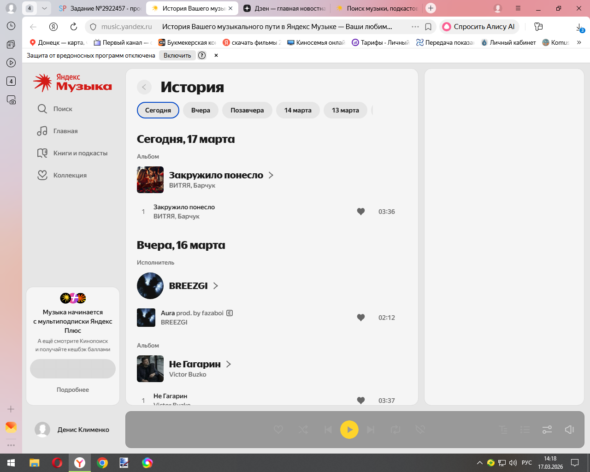
Task: Toggle shuffle in the player bar
Action: click(303, 430)
